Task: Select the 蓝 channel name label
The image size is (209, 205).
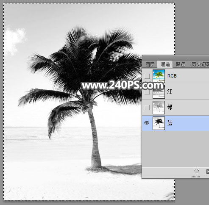Action: point(170,123)
